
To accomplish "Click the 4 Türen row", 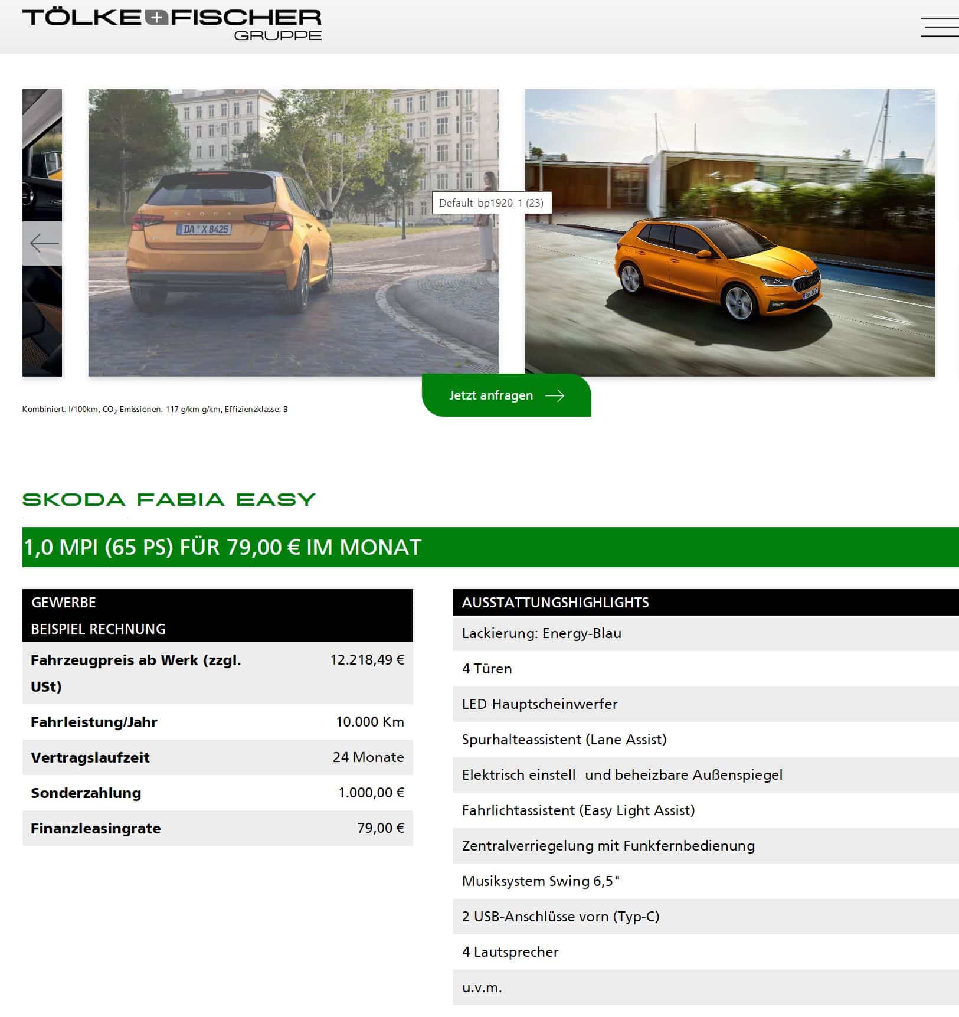I will click(x=706, y=669).
